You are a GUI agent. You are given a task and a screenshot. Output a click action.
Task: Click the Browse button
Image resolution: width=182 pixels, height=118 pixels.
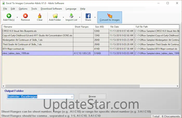(92, 97)
